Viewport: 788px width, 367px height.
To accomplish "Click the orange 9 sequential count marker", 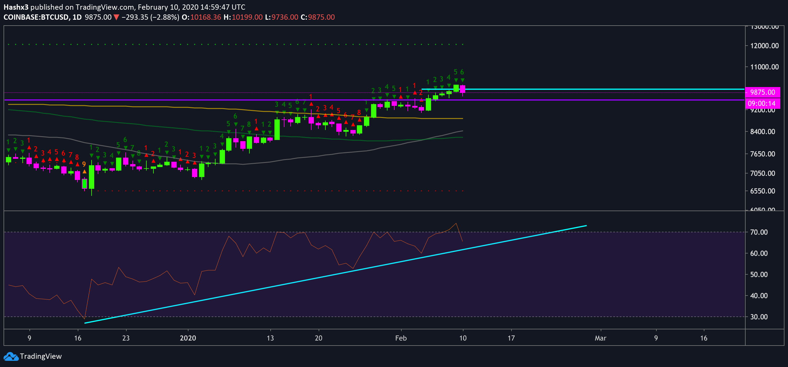I will point(84,164).
